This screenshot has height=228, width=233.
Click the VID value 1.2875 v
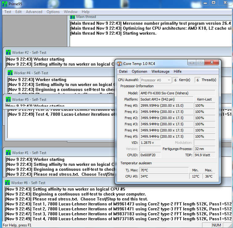(150, 143)
